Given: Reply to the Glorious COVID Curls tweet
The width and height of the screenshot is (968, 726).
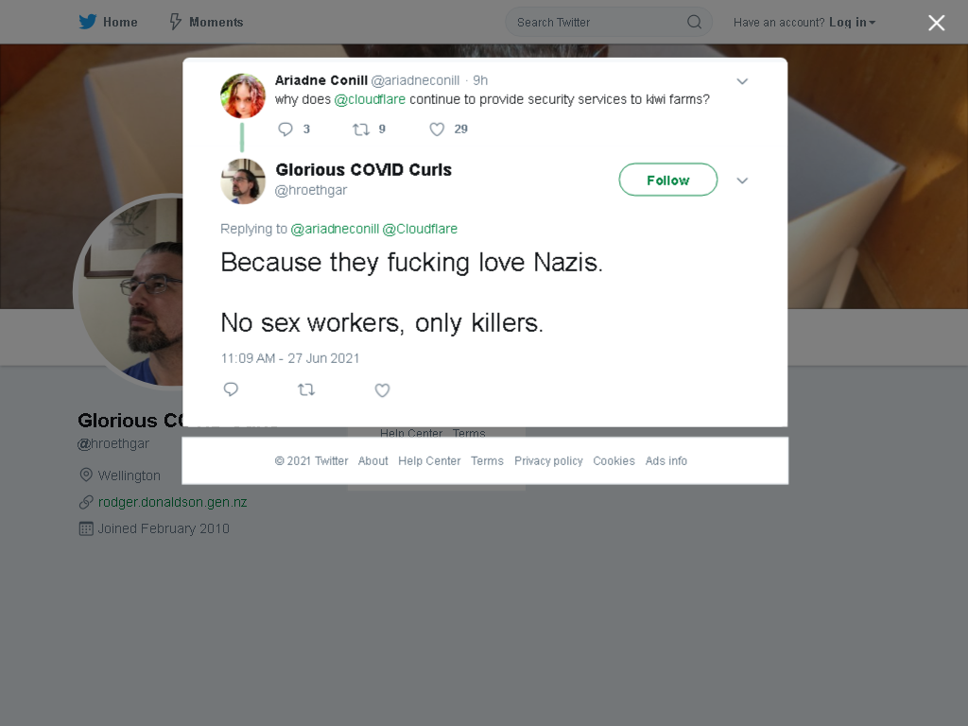Looking at the screenshot, I should pos(231,389).
